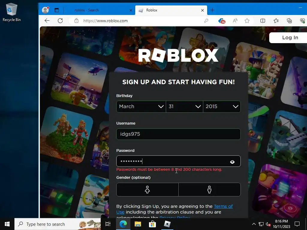
Task: Expand the birthday month dropdown March
Action: (x=141, y=107)
